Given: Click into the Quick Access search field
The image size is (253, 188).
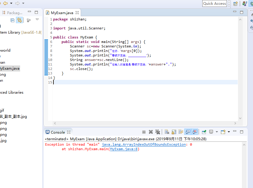Looking at the screenshot, I should point(215,4).
